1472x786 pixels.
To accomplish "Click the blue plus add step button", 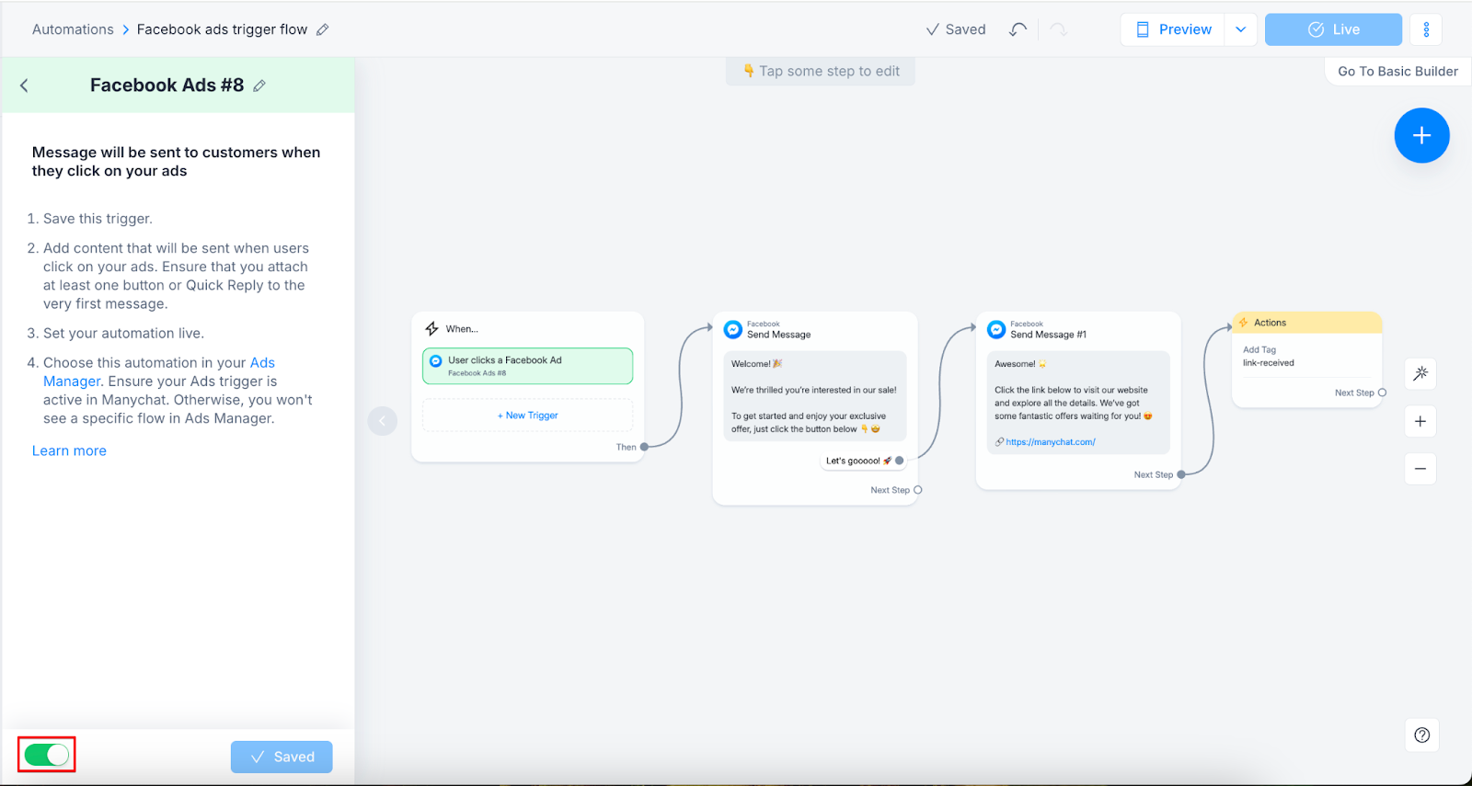I will coord(1421,136).
